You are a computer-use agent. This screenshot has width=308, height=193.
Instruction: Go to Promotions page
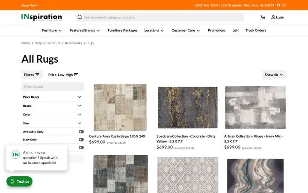(216, 30)
